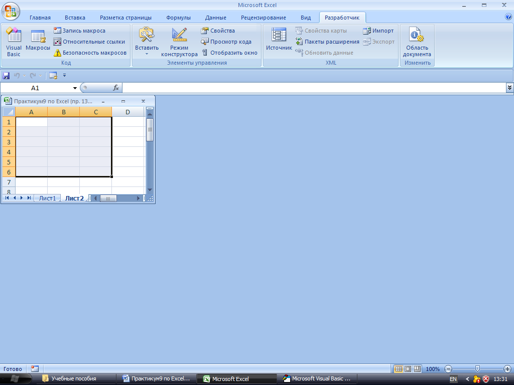Select column D header
The image size is (514, 385).
(128, 112)
